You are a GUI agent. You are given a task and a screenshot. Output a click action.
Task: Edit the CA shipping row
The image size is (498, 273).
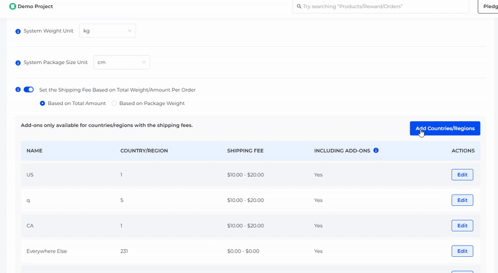pos(462,226)
